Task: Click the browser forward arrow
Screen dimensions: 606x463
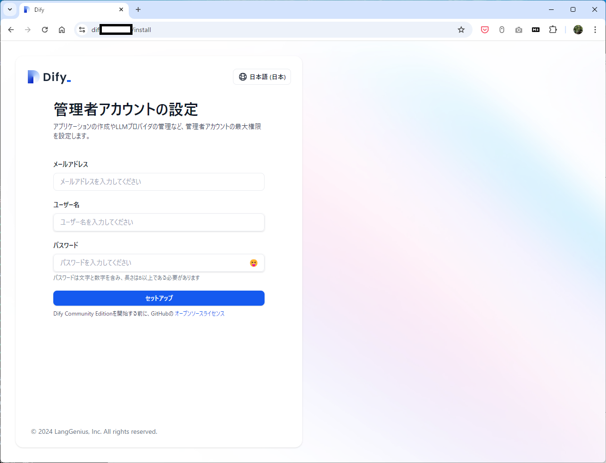Action: 28,30
